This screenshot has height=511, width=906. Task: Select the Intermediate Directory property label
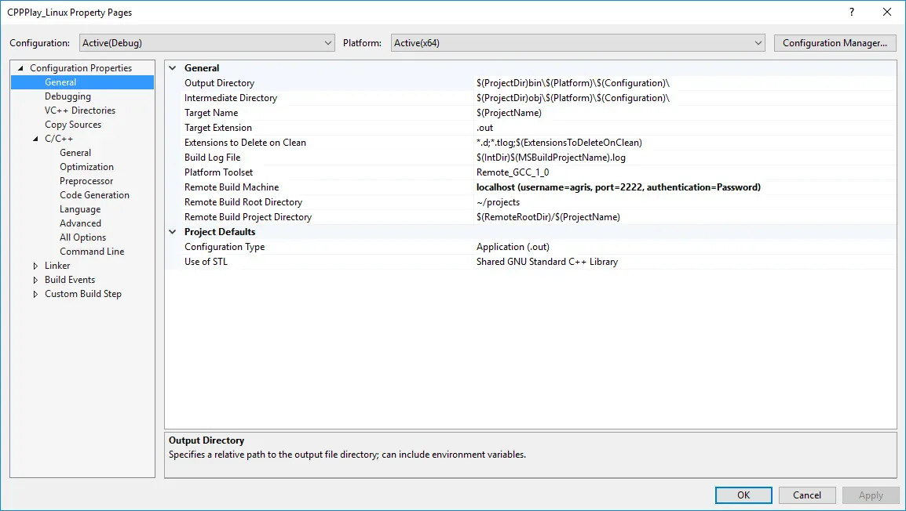pyautogui.click(x=231, y=98)
